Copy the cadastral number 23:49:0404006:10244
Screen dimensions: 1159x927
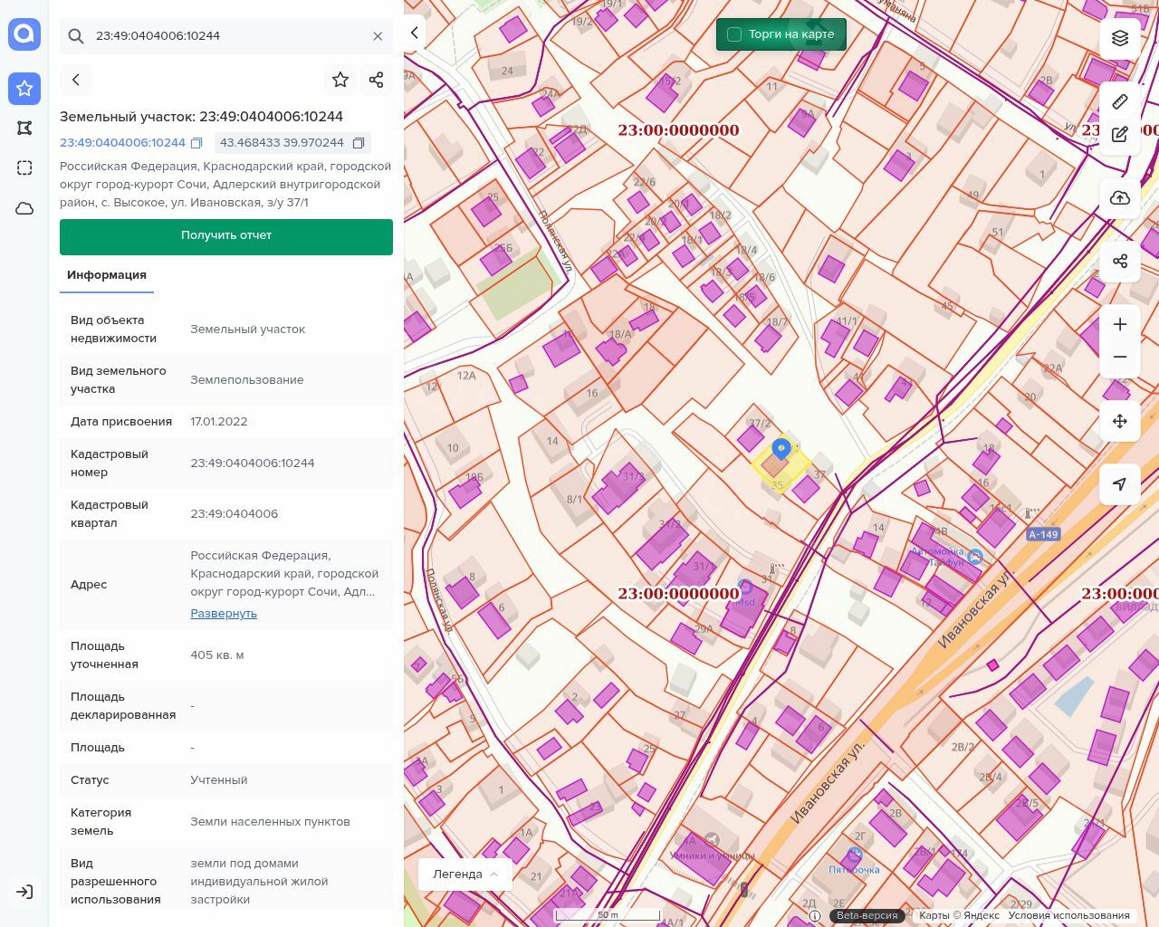point(196,143)
